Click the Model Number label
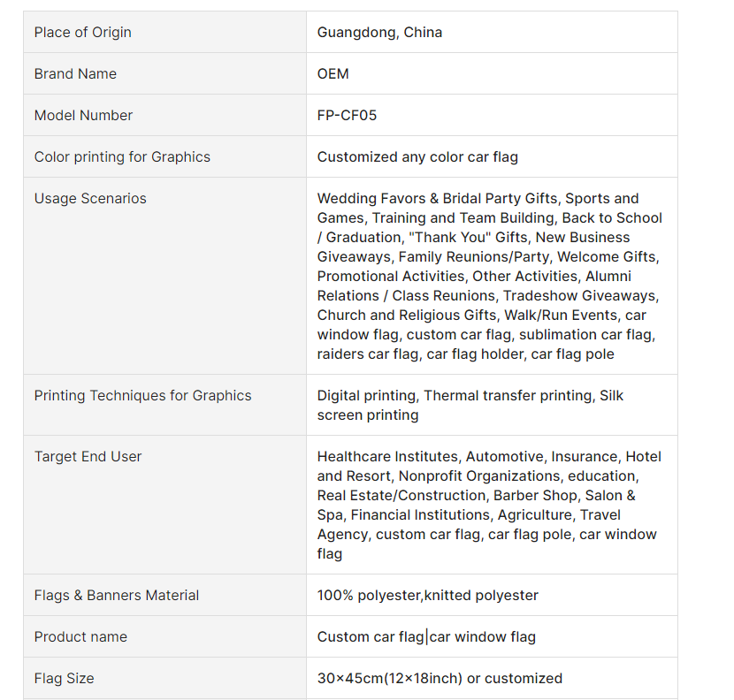Image resolution: width=734 pixels, height=700 pixels. pyautogui.click(x=83, y=116)
